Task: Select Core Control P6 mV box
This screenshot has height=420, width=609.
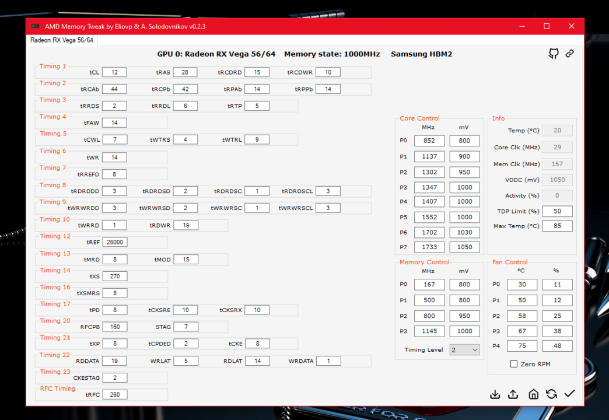Action: 464,232
